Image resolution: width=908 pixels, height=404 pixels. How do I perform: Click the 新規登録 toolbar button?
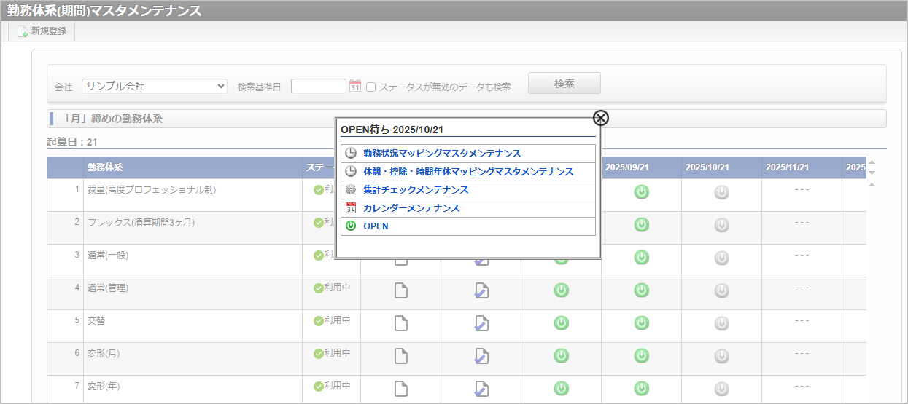[42, 31]
